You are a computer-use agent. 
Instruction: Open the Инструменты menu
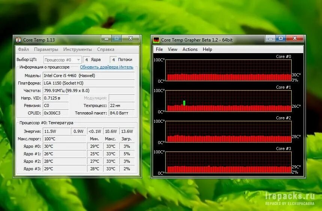coord(78,49)
